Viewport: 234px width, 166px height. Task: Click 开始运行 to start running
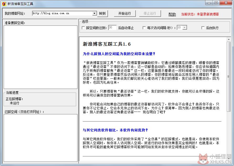124,14
